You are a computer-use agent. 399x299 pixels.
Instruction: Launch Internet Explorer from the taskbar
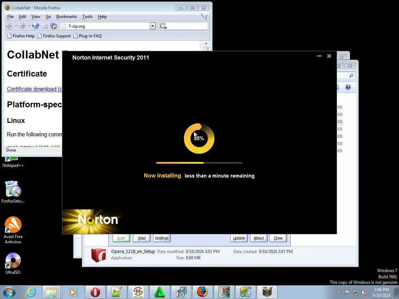[31, 292]
